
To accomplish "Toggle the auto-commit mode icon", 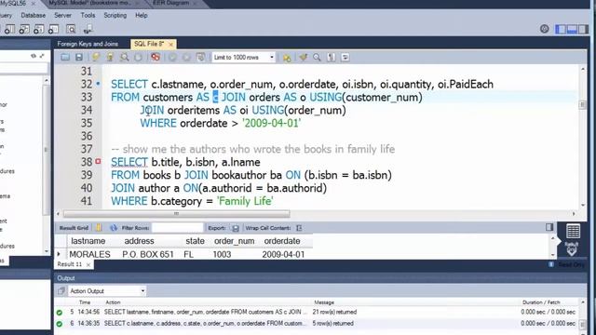I will (201, 58).
